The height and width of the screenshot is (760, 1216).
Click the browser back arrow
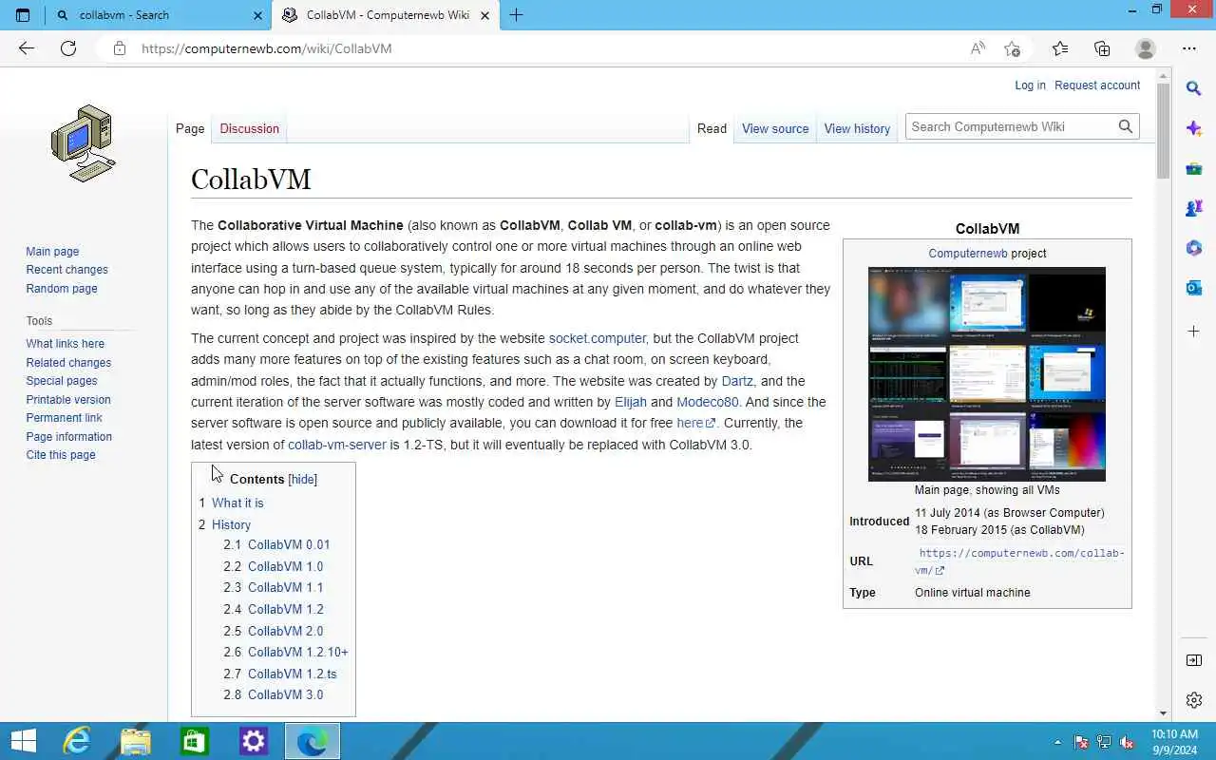27,48
